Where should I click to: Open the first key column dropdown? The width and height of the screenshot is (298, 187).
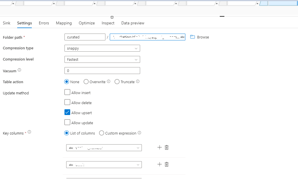[x=104, y=148]
